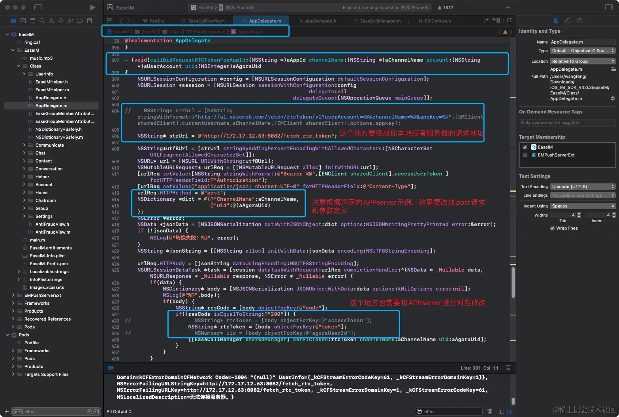Toggle the console pane button
This screenshot has width=619, height=417.
pos(509,411)
